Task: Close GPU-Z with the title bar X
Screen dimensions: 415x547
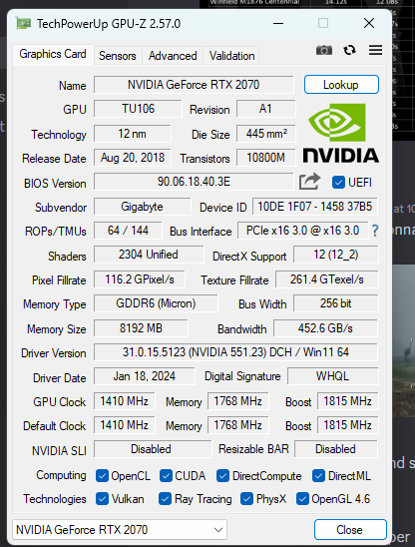Action: click(x=369, y=24)
